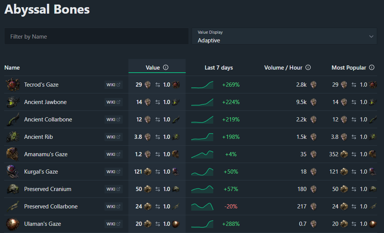384x233 pixels.
Task: Open the Amanamu's Gaze item name
Action: [46, 154]
